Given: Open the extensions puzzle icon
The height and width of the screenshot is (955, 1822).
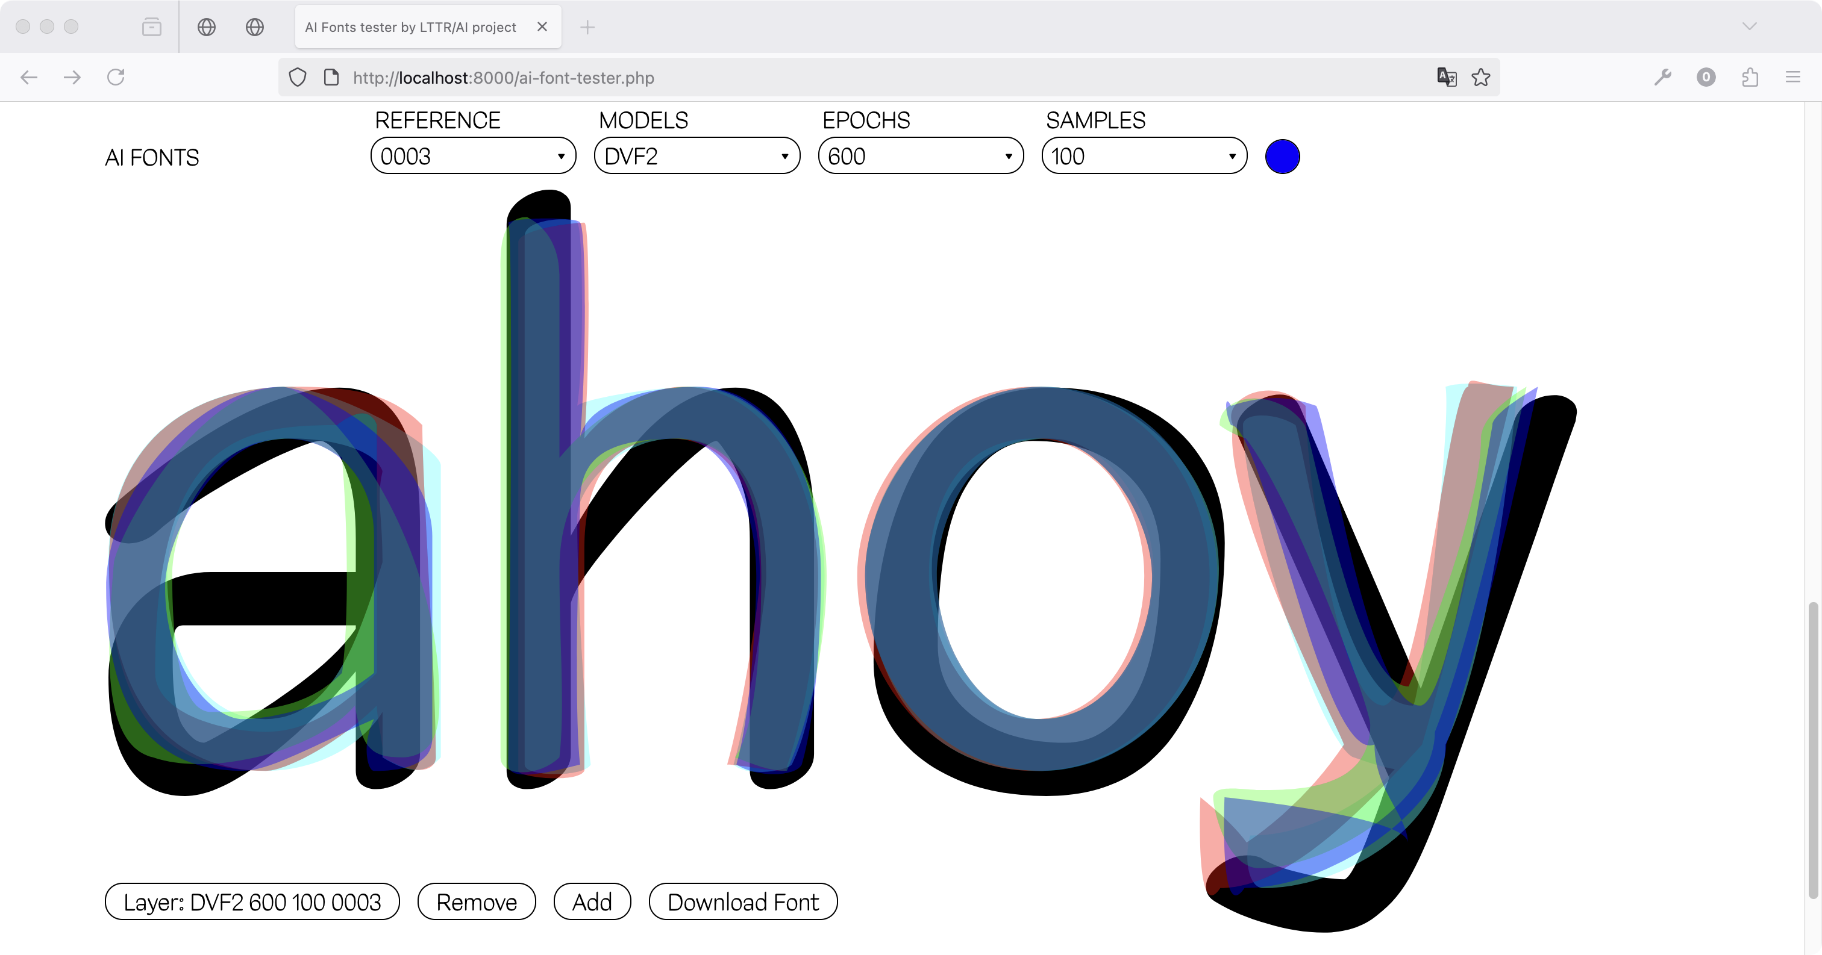Looking at the screenshot, I should point(1750,77).
